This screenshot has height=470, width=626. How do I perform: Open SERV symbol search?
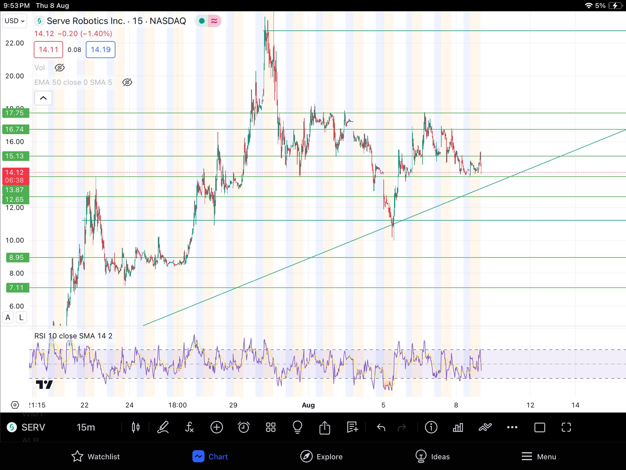(x=26, y=427)
